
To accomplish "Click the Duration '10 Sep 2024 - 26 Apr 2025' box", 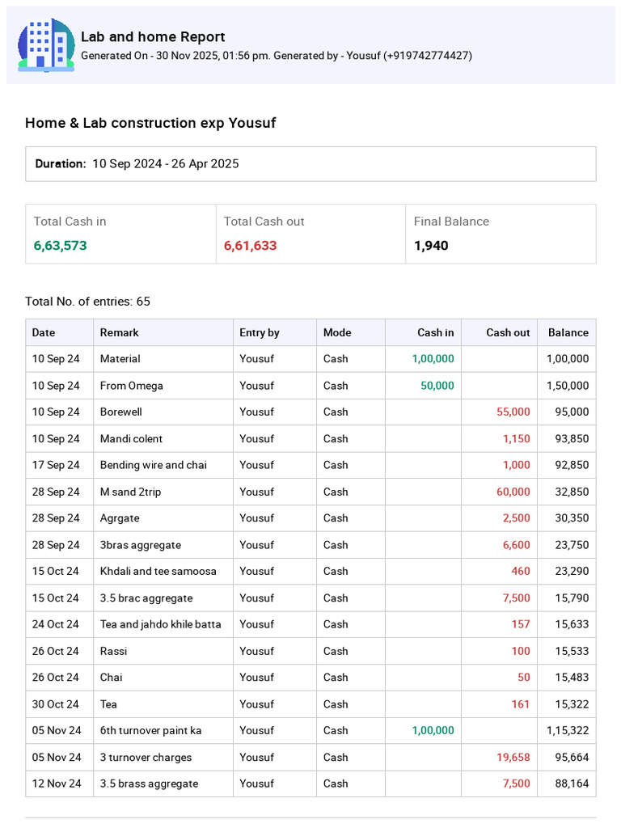I will coord(310,163).
